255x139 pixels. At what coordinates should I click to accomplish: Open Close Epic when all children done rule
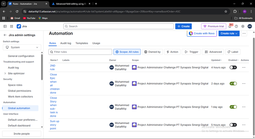55,84
